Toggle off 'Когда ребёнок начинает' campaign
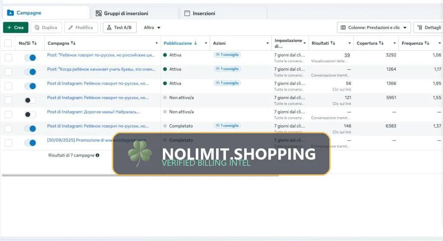443x241 pixels. click(30, 72)
